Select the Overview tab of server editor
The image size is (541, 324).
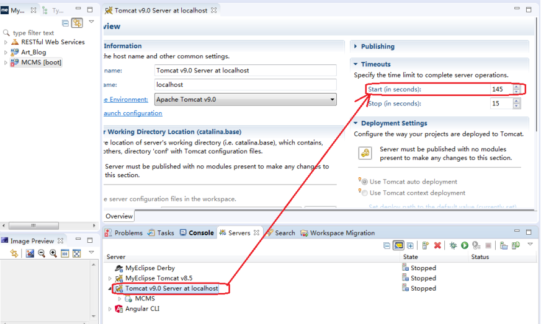click(119, 216)
